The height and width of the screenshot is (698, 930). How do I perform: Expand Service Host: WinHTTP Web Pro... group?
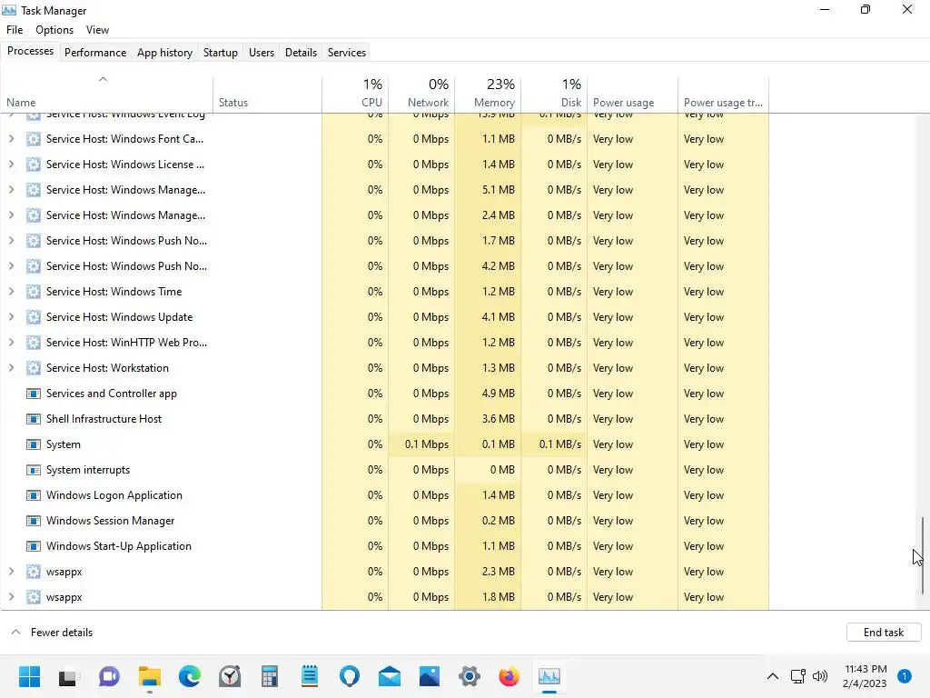pyautogui.click(x=11, y=343)
